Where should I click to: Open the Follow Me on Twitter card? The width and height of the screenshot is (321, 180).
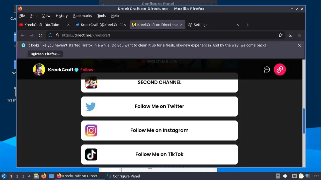[159, 106]
